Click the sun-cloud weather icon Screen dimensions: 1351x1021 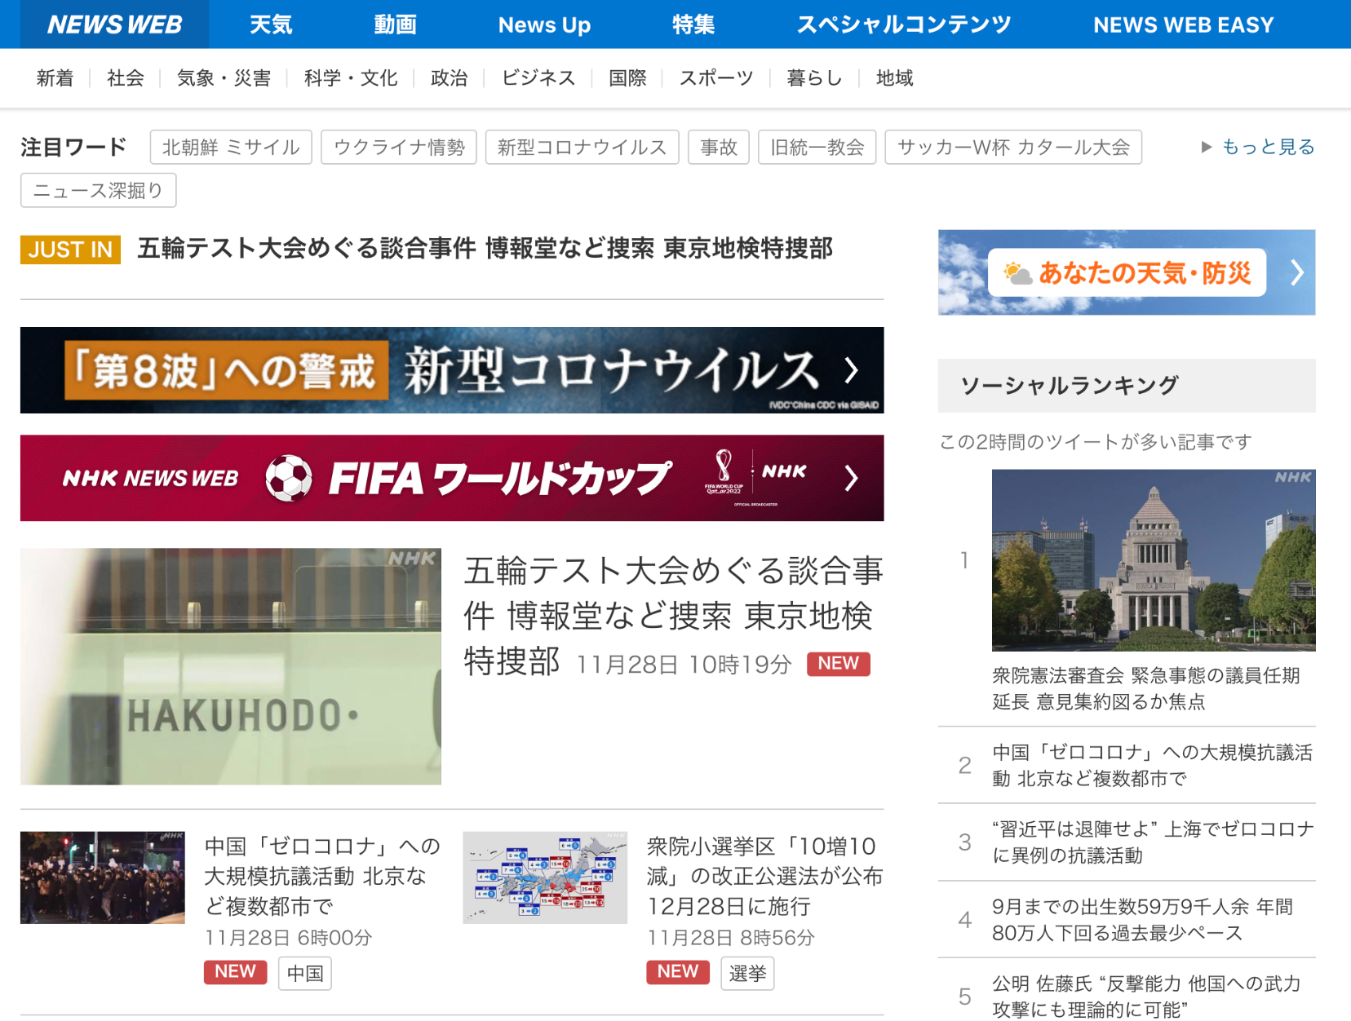tap(1017, 273)
